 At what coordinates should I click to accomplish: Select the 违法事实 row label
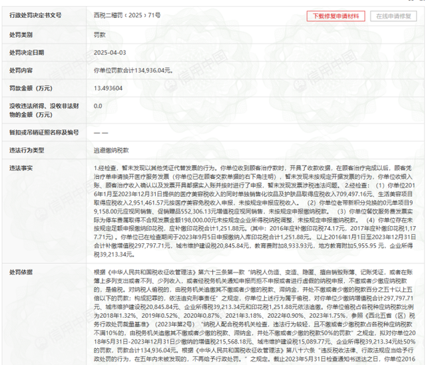point(21,168)
